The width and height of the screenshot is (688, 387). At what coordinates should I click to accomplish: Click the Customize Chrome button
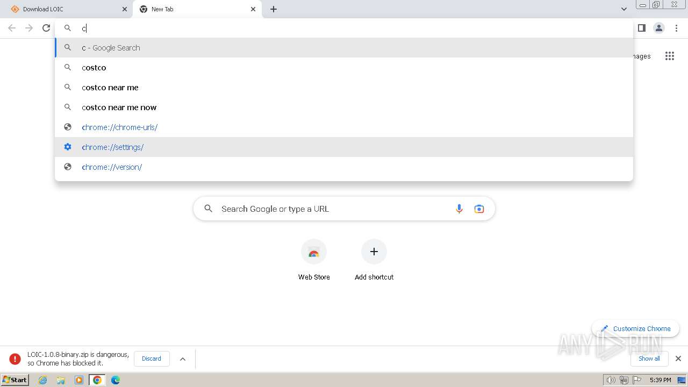[636, 328]
